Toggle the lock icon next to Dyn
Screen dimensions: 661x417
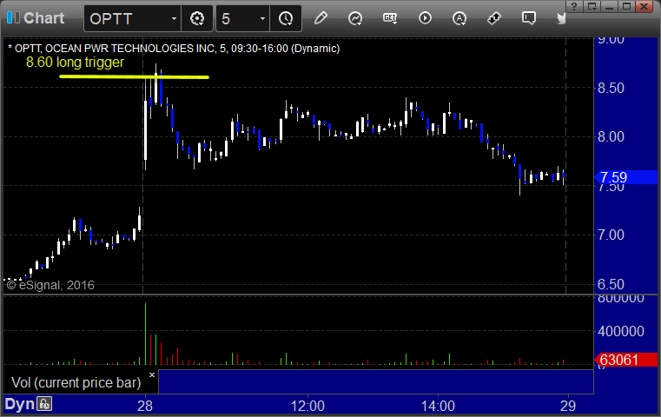44,404
